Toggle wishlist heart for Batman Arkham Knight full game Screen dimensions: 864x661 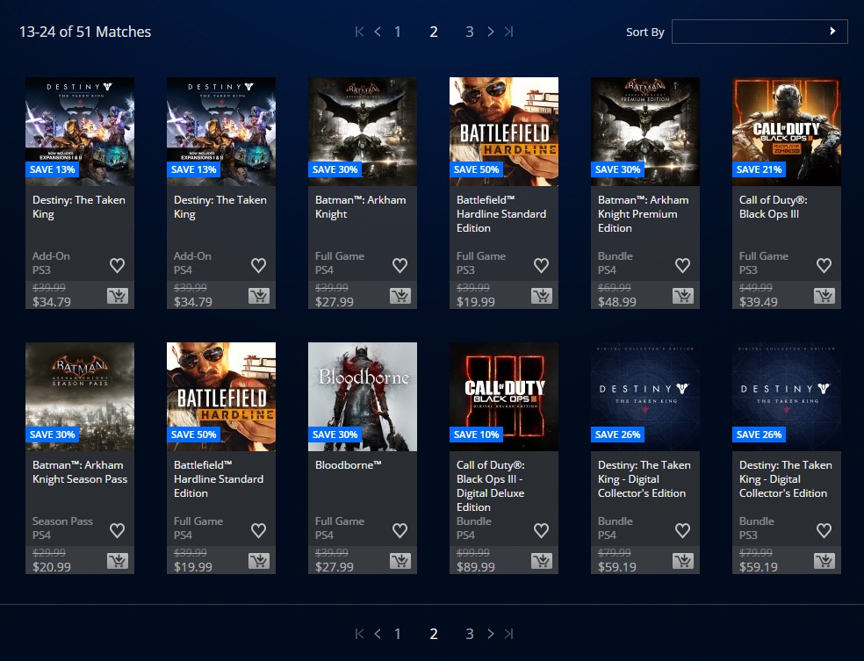tap(400, 265)
